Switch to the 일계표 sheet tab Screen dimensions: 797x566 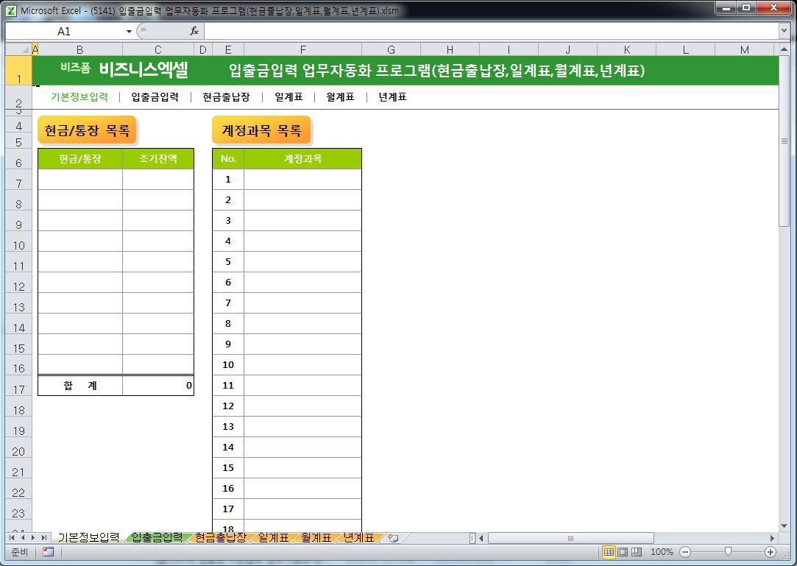274,537
